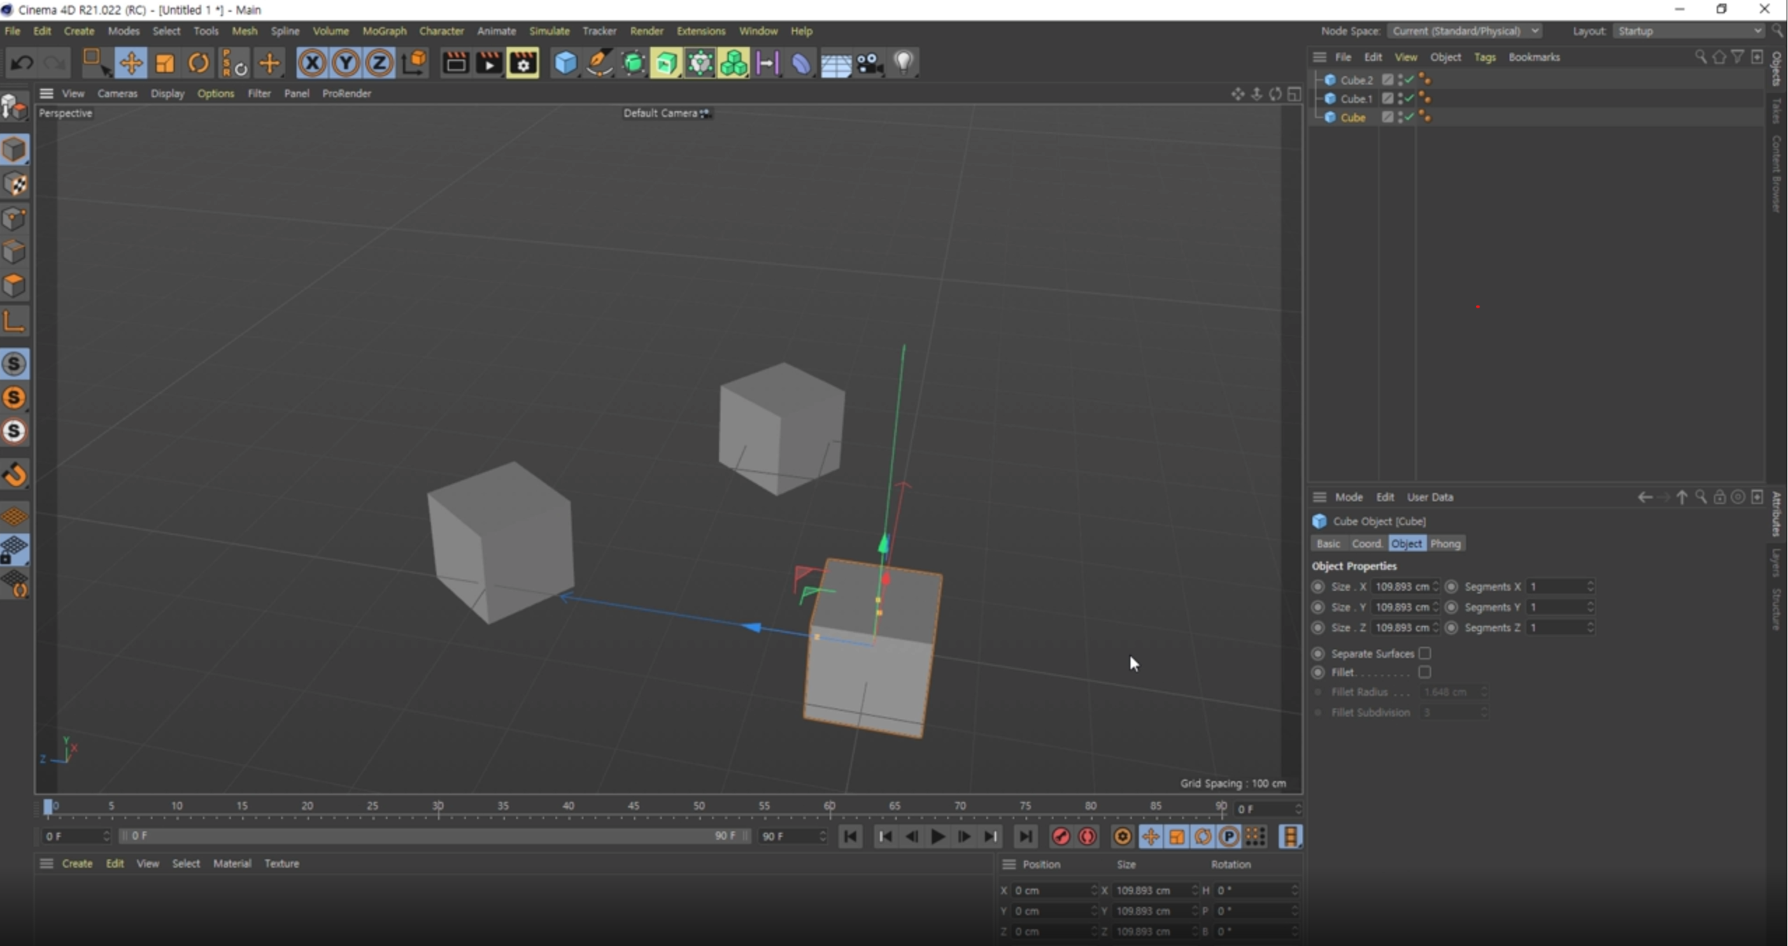Viewport: 1788px width, 946px height.
Task: Click the Scale tool icon
Action: click(x=165, y=64)
